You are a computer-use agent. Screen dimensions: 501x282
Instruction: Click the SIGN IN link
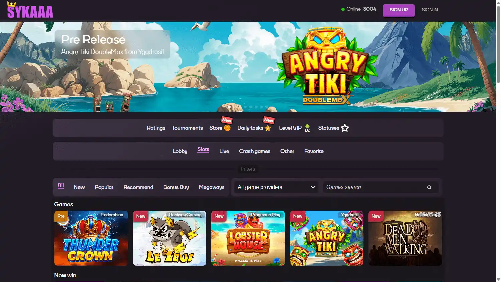point(430,10)
